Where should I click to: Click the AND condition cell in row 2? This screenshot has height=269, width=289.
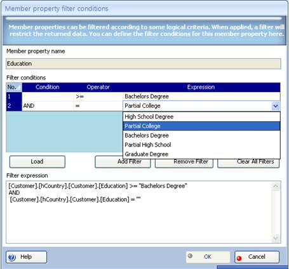(x=48, y=106)
